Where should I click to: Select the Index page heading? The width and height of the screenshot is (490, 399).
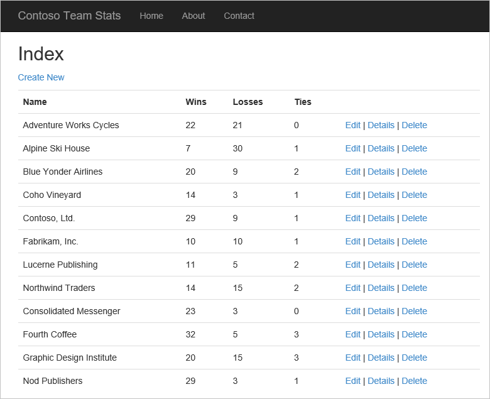(x=41, y=54)
